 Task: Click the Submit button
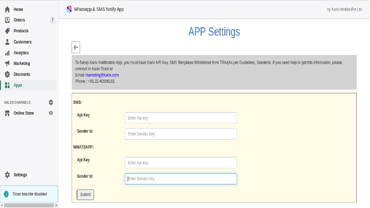click(x=85, y=194)
